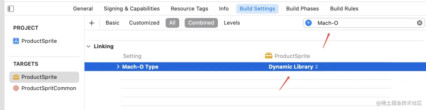Open the Build Rules tab
Screen dimensions: 426x110
344,9
